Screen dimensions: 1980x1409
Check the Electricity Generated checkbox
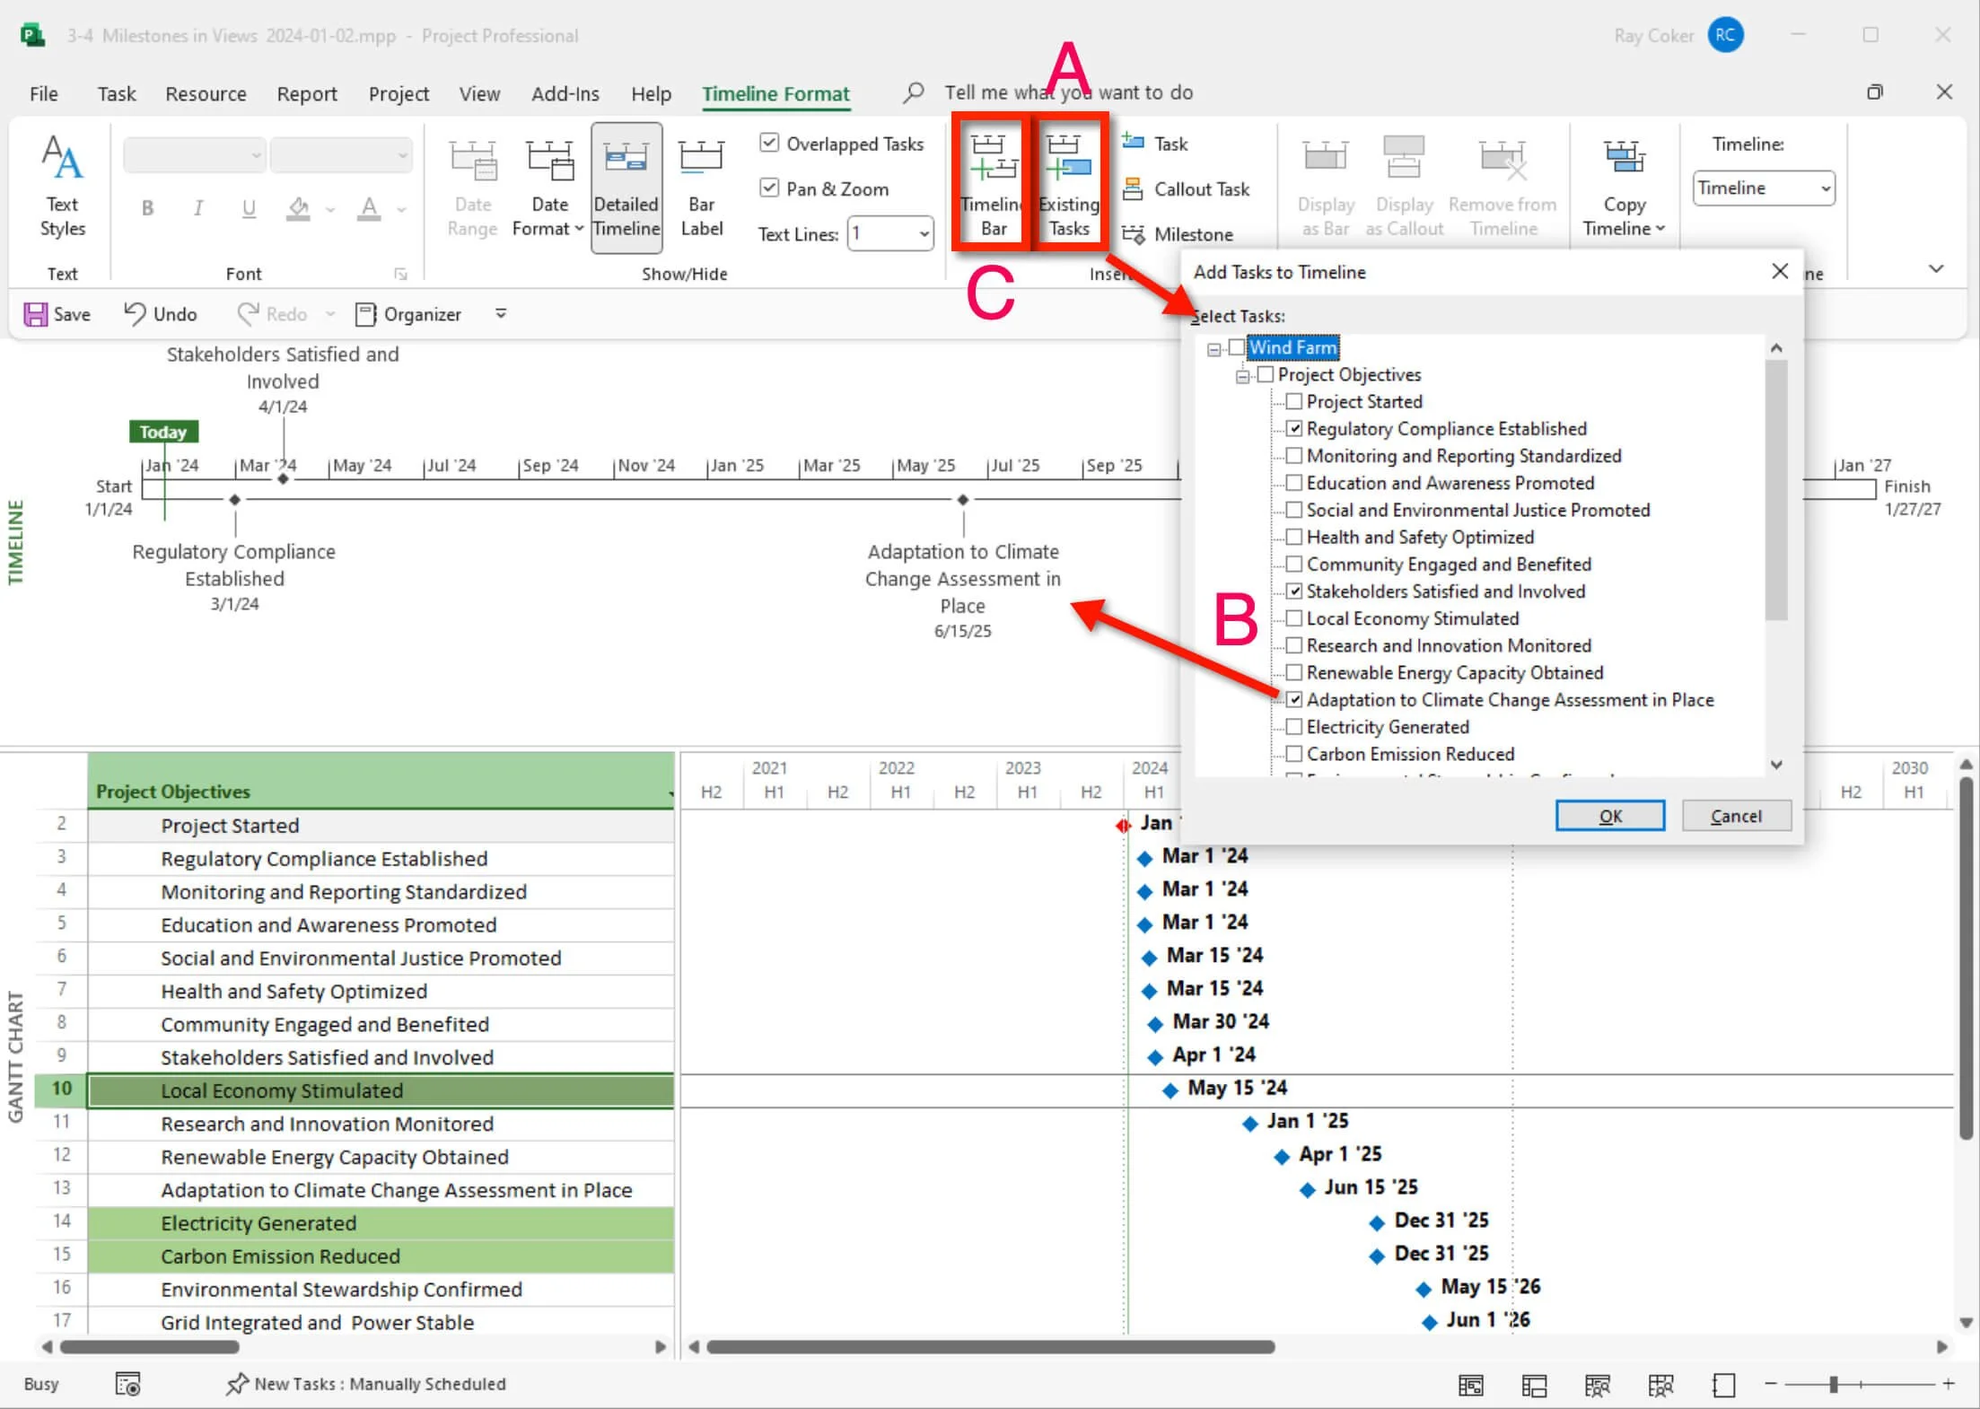coord(1293,727)
